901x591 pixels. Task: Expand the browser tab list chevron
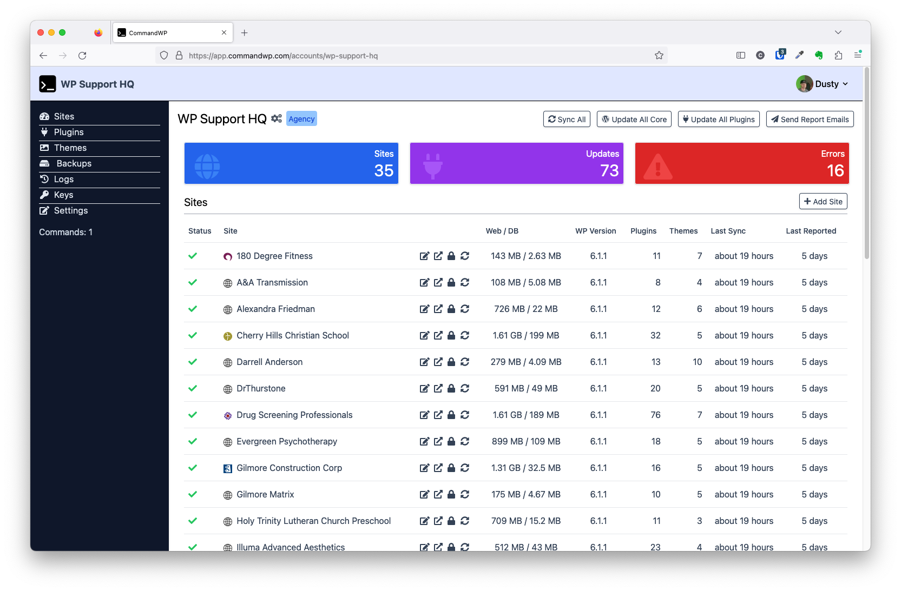[838, 32]
